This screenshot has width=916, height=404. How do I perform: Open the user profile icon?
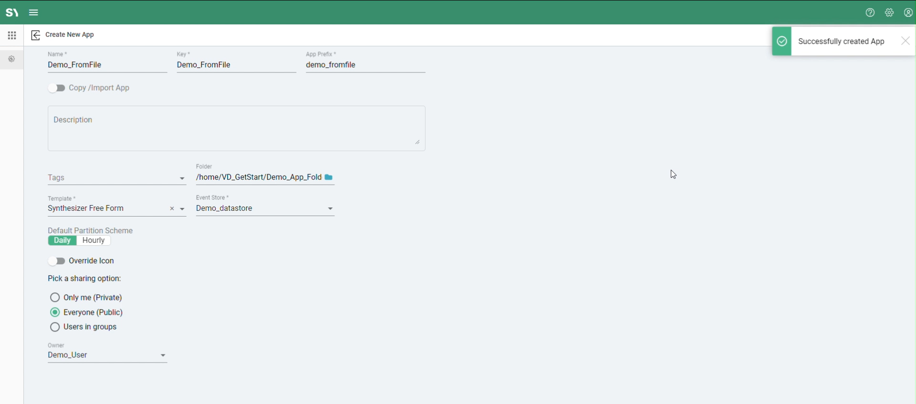(908, 13)
